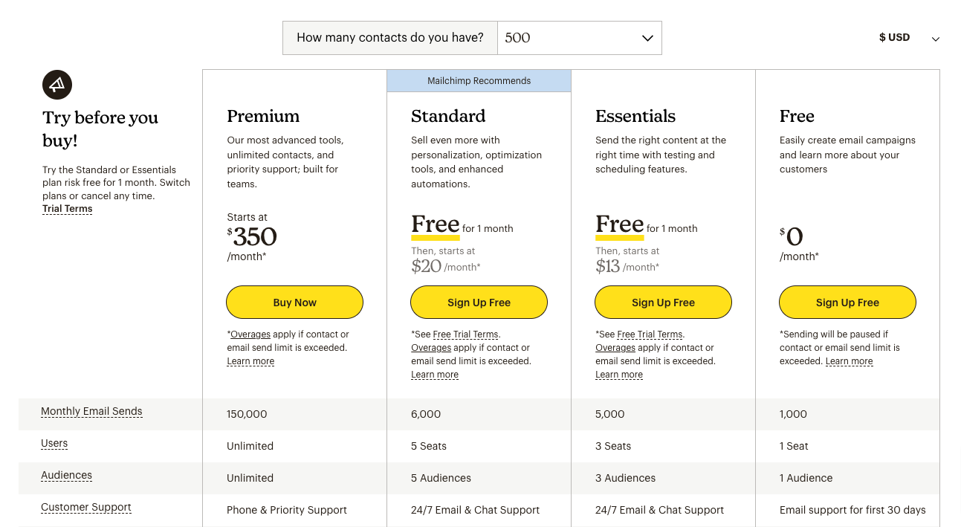Sign Up Free for the Essentials plan
The image size is (961, 527).
[x=663, y=302]
